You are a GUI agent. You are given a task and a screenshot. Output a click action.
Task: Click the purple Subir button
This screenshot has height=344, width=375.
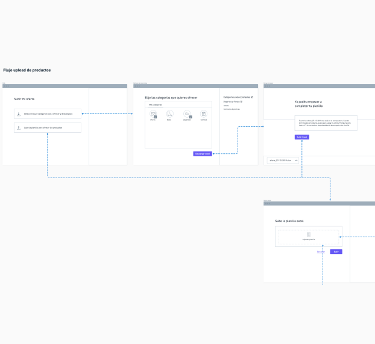coord(336,252)
